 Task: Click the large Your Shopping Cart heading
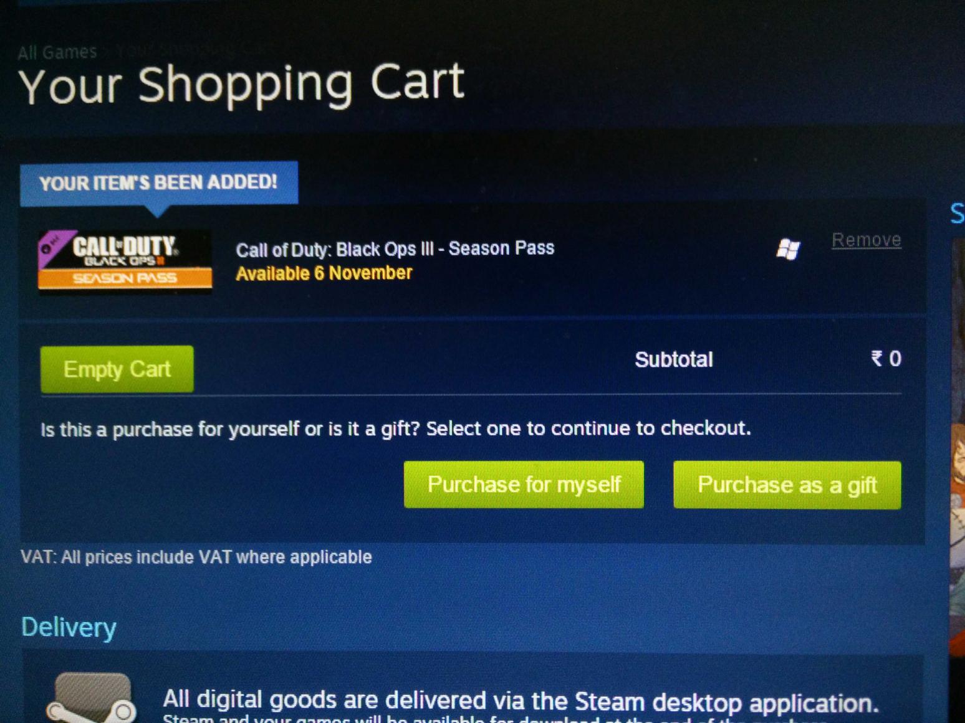(241, 85)
